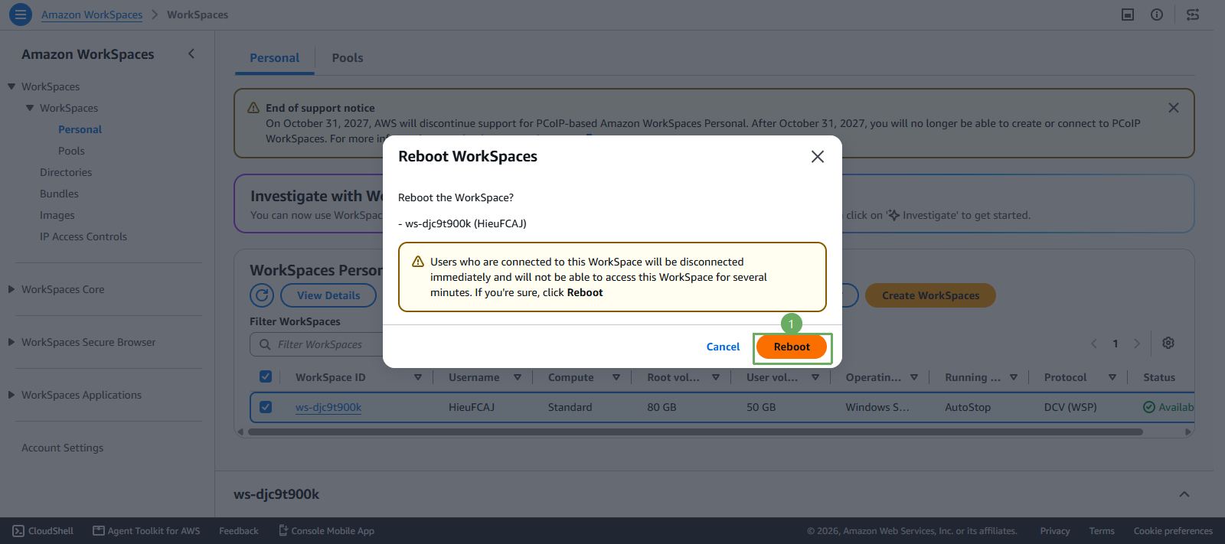1225x544 pixels.
Task: Open IP Access Controls in the sidebar
Action: click(x=83, y=236)
